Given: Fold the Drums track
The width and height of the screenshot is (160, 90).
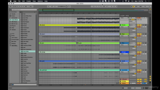Looking at the screenshot, I should (120, 25).
